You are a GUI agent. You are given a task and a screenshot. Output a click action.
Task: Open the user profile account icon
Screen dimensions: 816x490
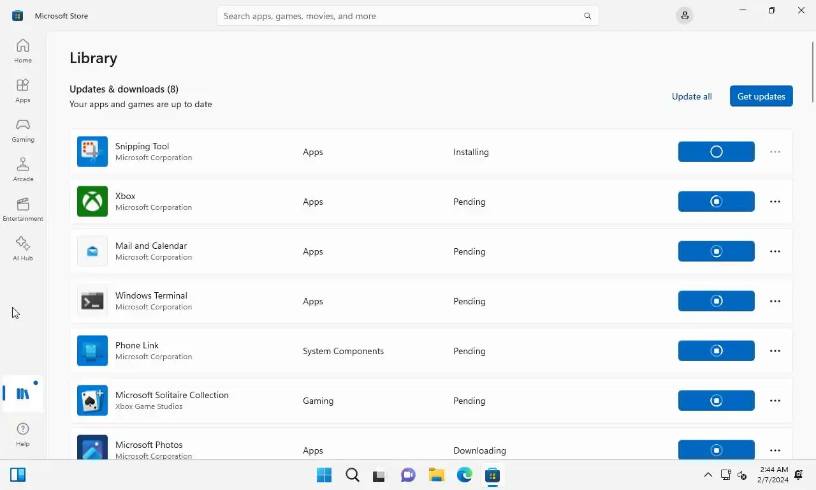pyautogui.click(x=685, y=16)
